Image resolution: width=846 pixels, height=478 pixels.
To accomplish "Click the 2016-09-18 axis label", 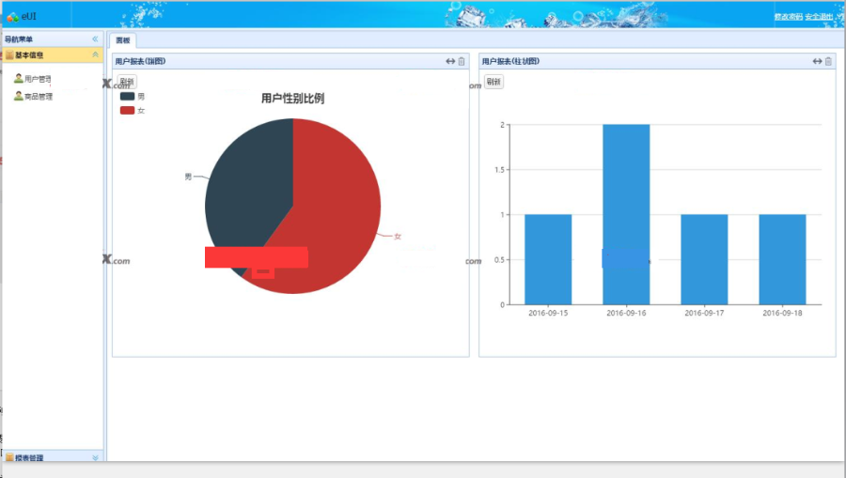I will (783, 313).
